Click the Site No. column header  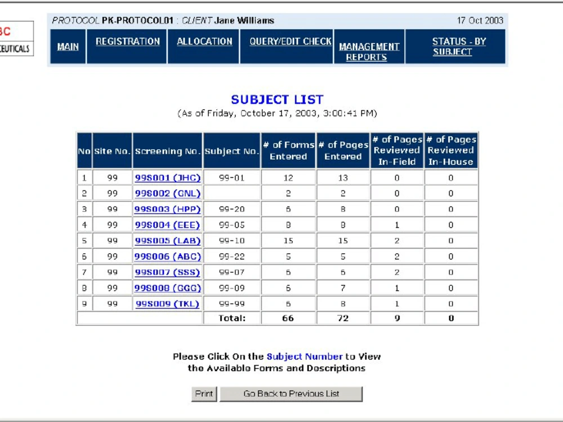click(113, 151)
